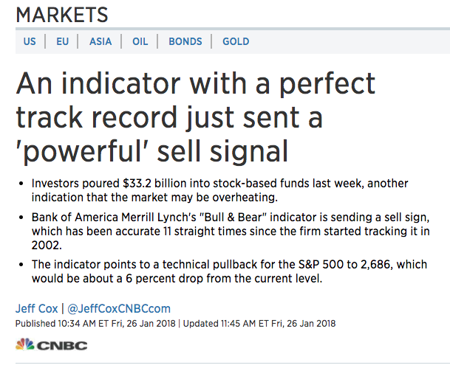Switch to the EU markets tab
Viewport: 450px width, 368px height.
pyautogui.click(x=63, y=41)
